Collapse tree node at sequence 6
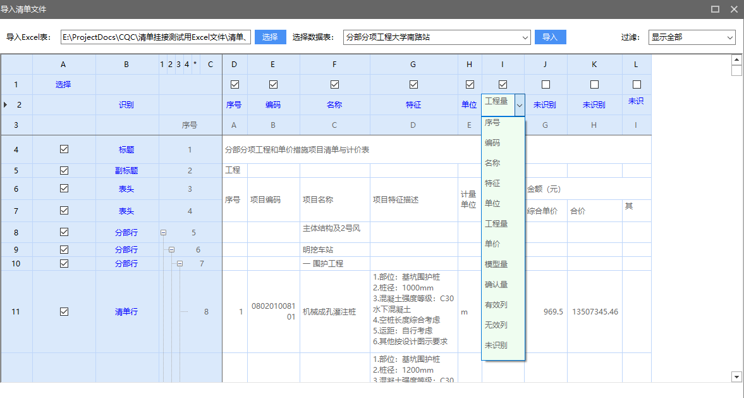 pos(172,250)
